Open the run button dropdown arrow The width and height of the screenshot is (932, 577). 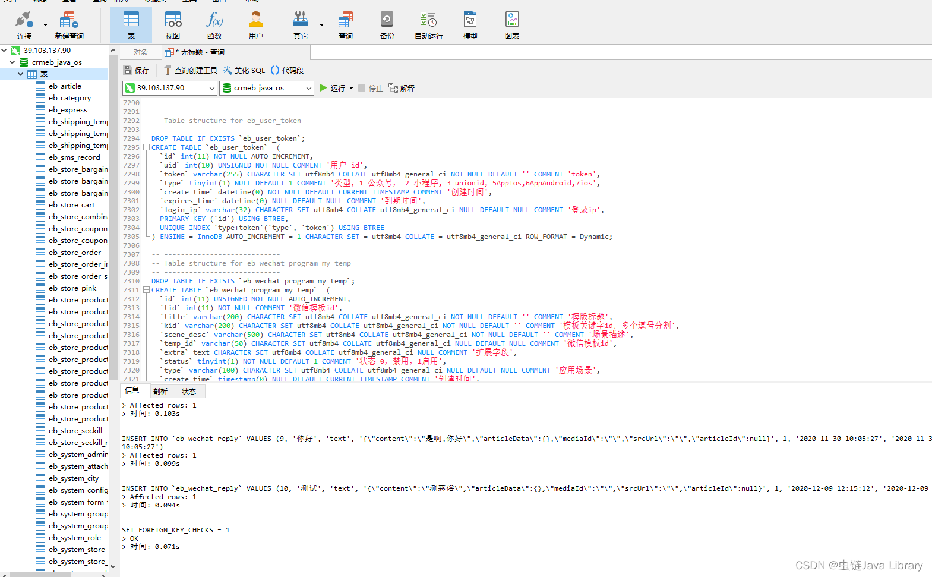pos(351,88)
